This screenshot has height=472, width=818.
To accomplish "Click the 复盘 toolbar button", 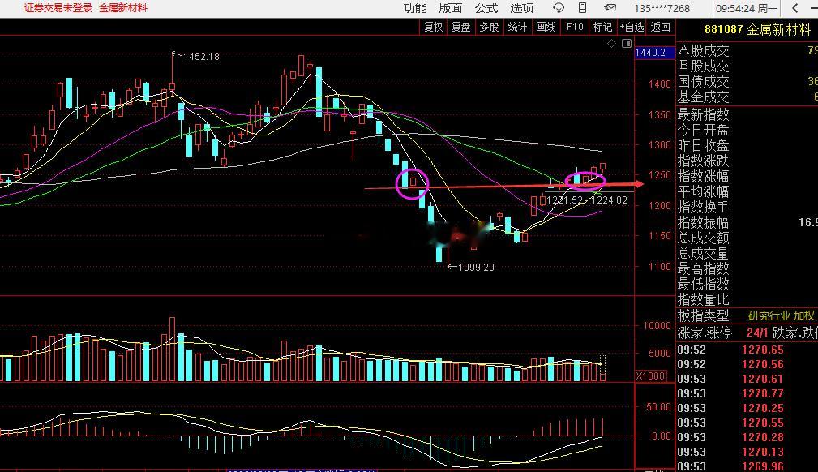I will (x=461, y=27).
